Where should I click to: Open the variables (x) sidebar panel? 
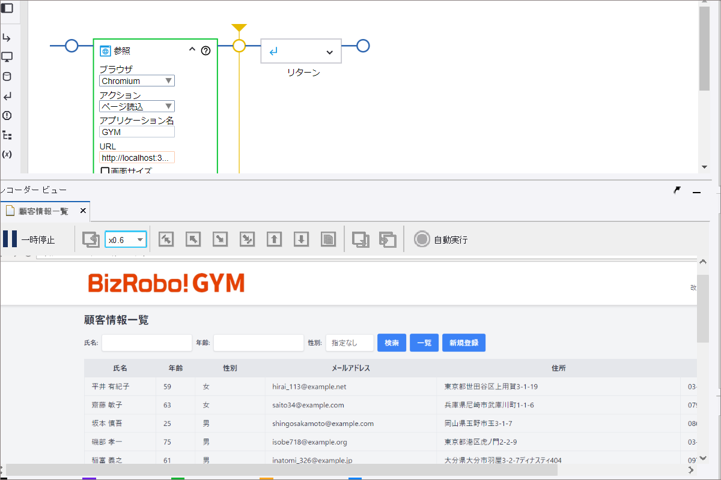7,154
